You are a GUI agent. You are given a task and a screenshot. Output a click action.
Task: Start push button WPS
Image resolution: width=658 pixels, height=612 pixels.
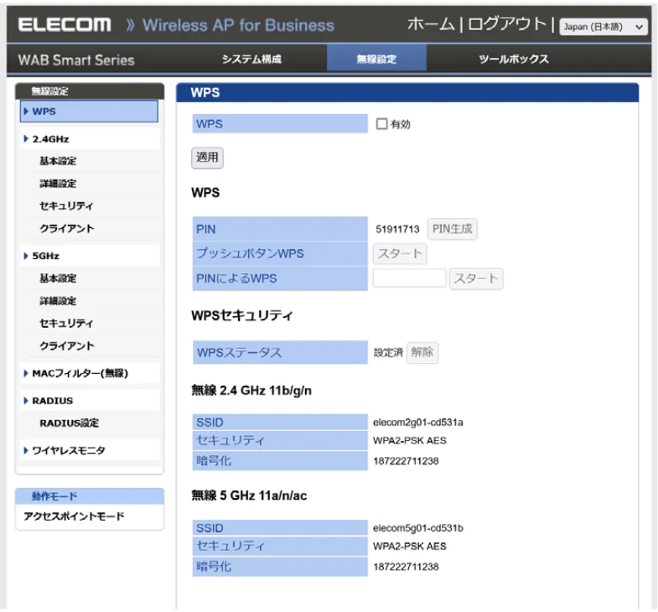(400, 253)
